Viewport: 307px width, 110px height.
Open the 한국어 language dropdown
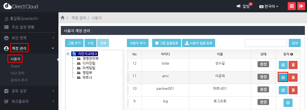coord(269,6)
